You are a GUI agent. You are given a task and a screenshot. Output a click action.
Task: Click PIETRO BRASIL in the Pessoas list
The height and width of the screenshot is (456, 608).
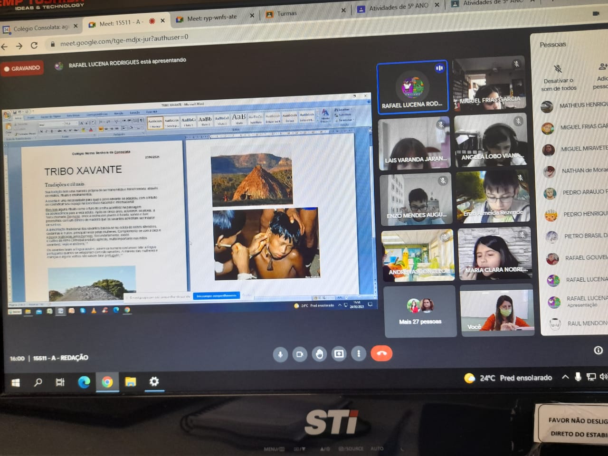coord(577,236)
